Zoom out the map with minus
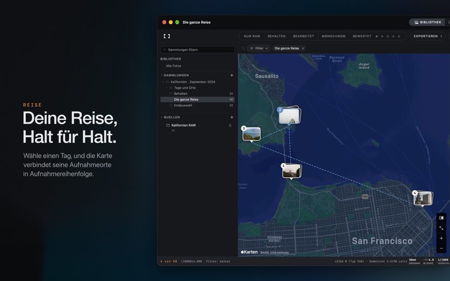The height and width of the screenshot is (281, 450). [x=441, y=249]
